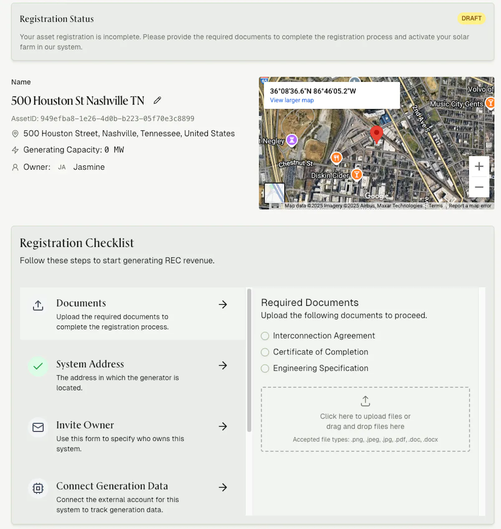Click the upload arrow icon in dropzone
The width and height of the screenshot is (501, 529).
(365, 401)
